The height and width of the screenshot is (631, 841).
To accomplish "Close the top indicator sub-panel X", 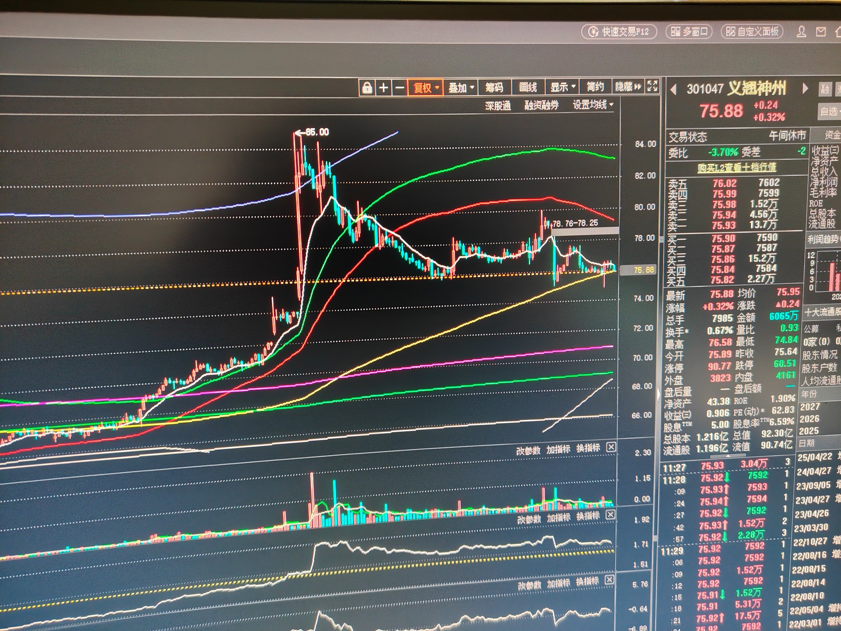I will (611, 447).
